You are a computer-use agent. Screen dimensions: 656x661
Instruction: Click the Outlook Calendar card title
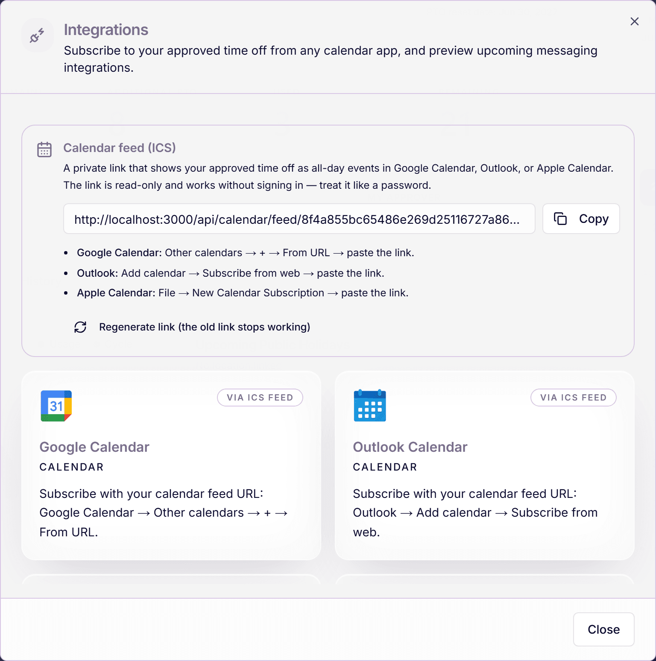point(410,447)
